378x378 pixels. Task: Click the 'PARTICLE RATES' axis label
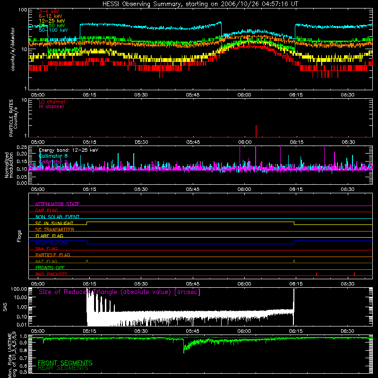(11, 118)
